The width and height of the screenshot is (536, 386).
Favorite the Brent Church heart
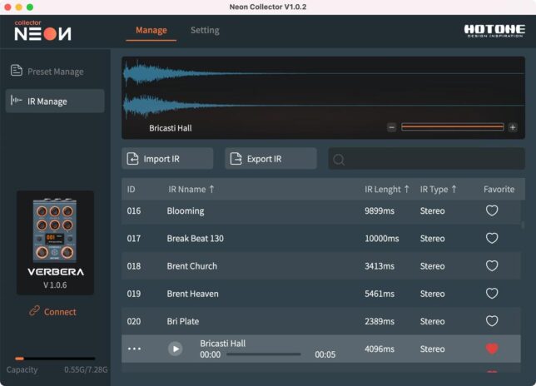492,265
